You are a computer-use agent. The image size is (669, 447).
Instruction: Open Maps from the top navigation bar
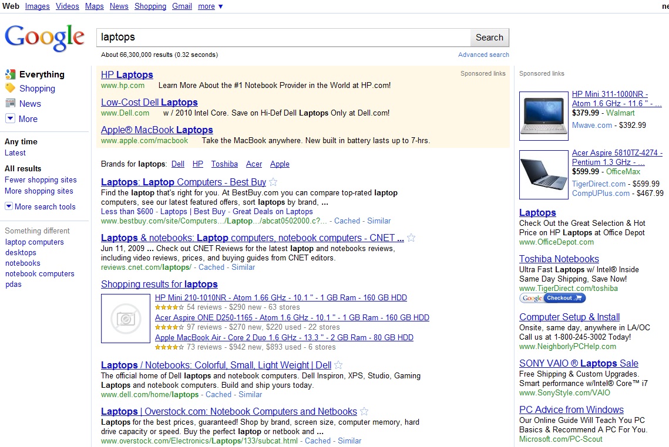click(x=94, y=6)
